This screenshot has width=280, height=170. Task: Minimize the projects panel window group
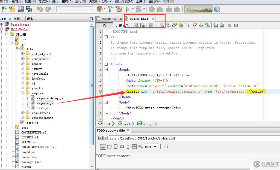pos(91,19)
